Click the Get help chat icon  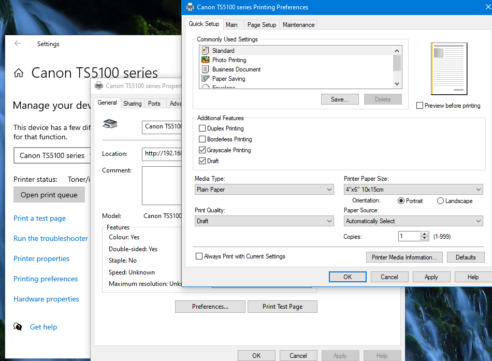coord(18,327)
